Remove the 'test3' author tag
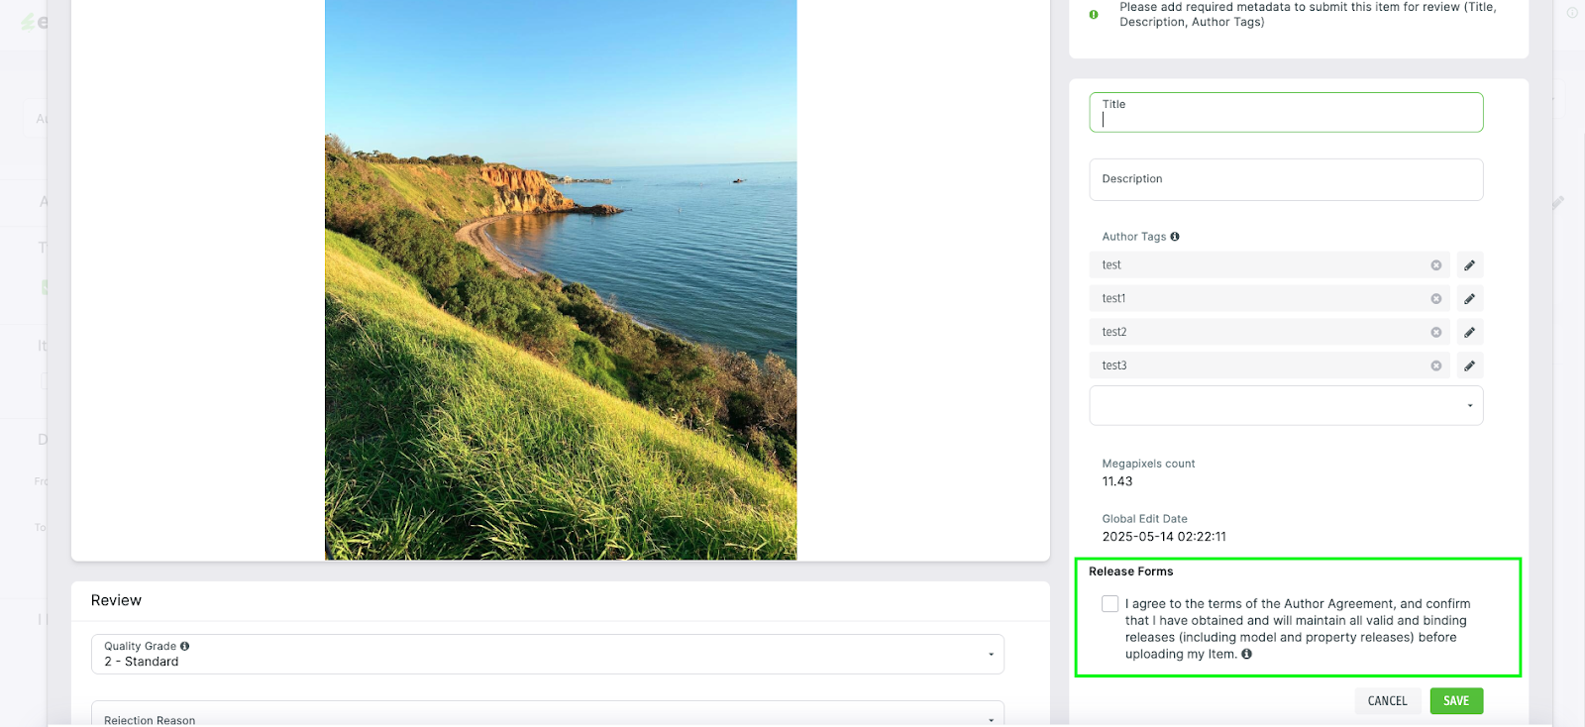The image size is (1585, 727). coord(1435,366)
